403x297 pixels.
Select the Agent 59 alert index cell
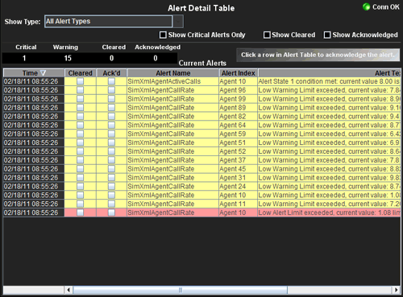click(x=238, y=134)
